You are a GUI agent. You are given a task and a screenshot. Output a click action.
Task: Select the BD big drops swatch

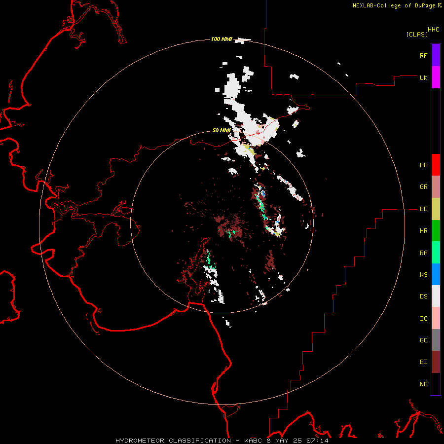pyautogui.click(x=436, y=209)
